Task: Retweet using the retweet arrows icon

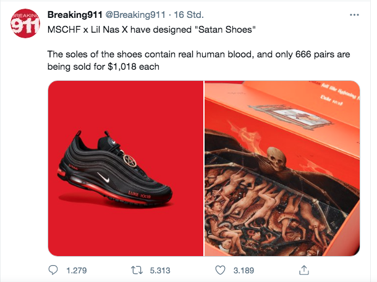Action: (x=137, y=270)
